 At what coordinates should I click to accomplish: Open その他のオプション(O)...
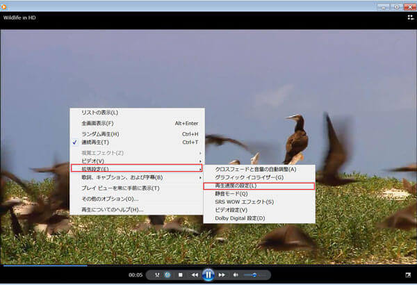(137, 199)
